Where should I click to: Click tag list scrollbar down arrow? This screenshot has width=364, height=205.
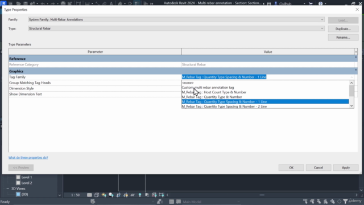(351, 106)
